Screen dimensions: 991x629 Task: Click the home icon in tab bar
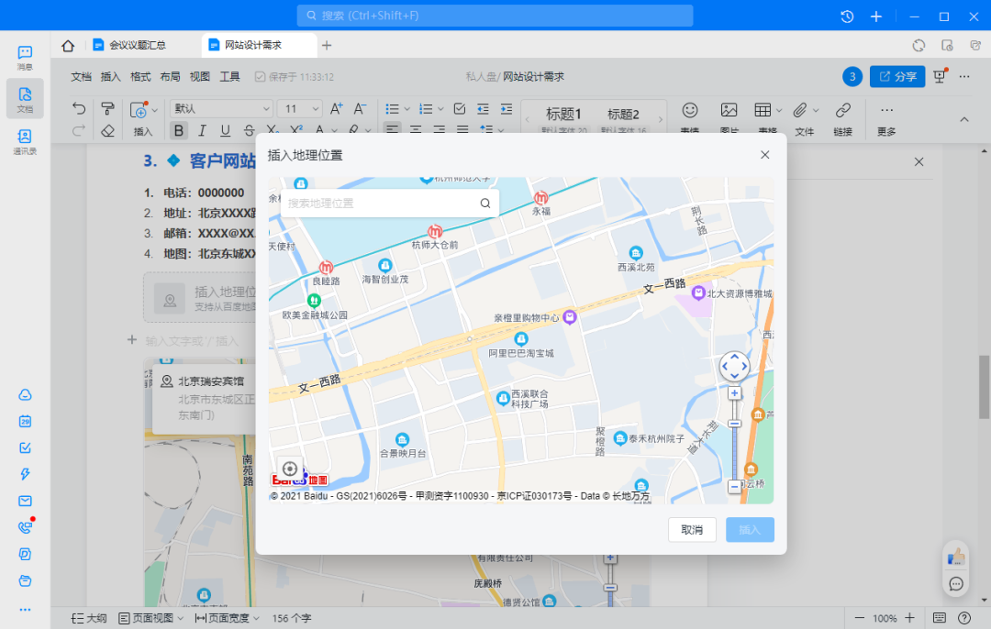pyautogui.click(x=68, y=46)
